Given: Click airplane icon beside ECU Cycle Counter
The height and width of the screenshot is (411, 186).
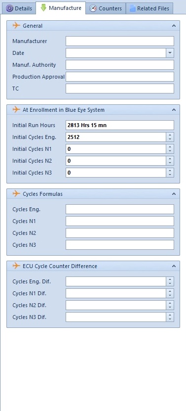Looking at the screenshot, I should coord(16,266).
